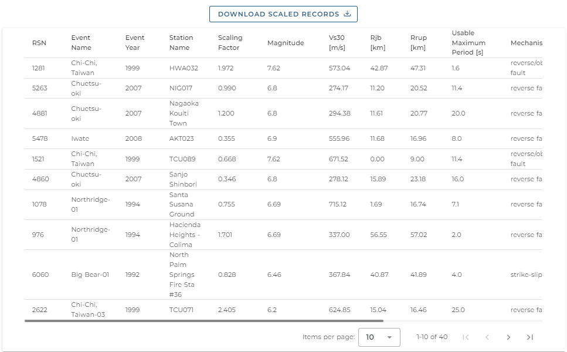Viewport: 567px width, 352px height.
Task: Select the RSN column header
Action: [39, 43]
